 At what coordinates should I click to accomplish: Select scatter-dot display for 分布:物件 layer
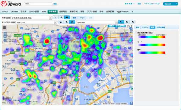pyautogui.click(x=121, y=22)
